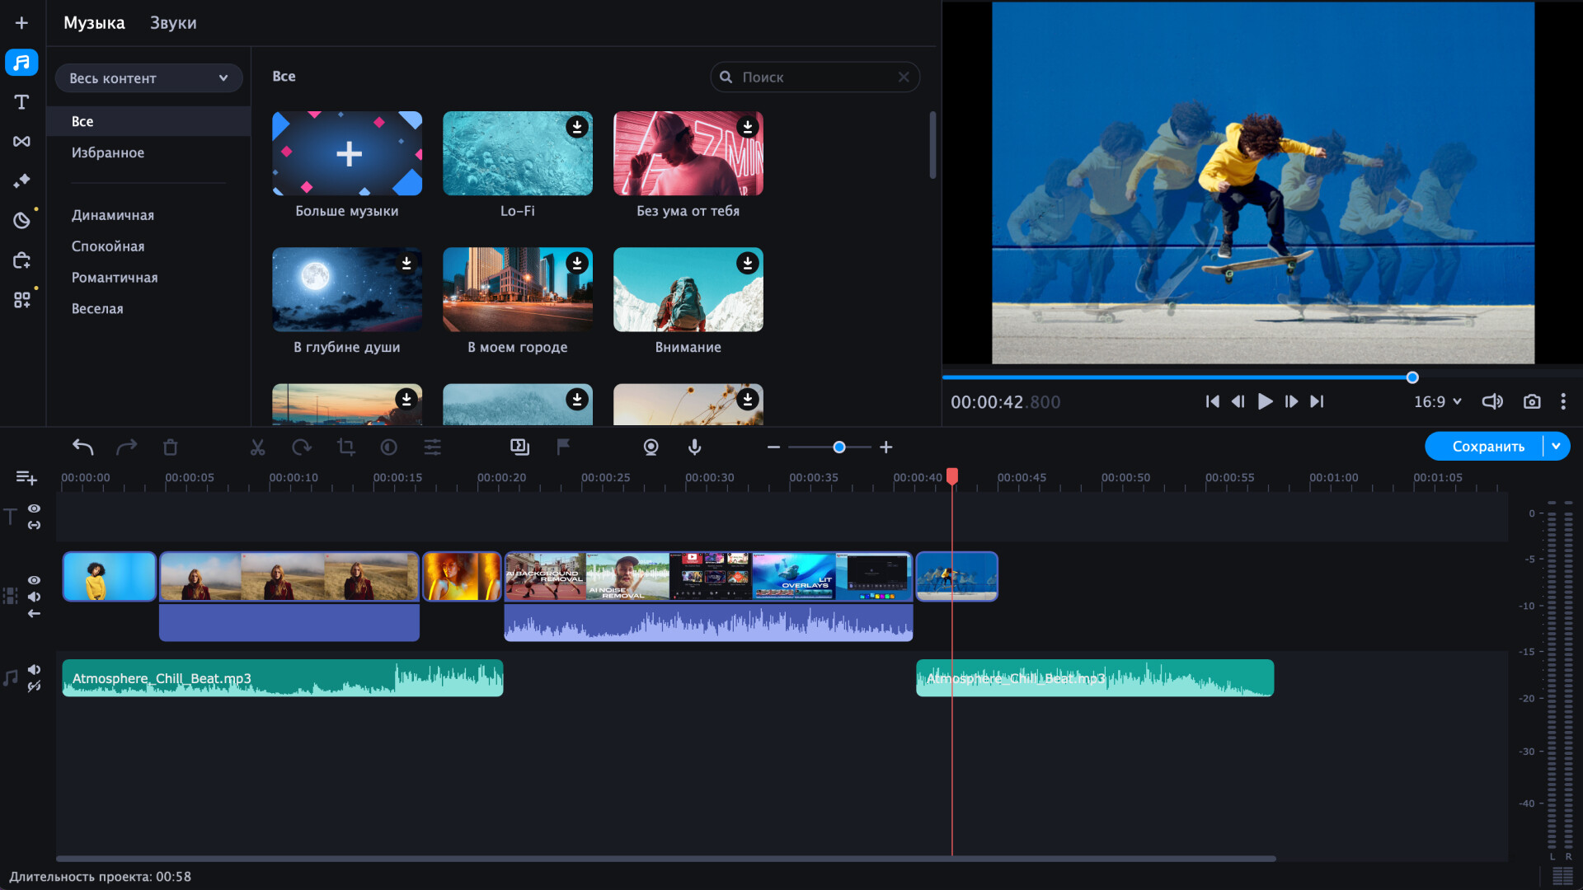Toggle visibility of the video track
The height and width of the screenshot is (890, 1583).
[34, 580]
